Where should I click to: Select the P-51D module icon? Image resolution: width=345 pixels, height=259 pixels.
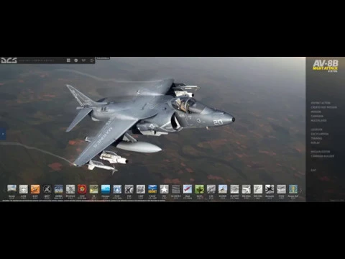coord(281,189)
